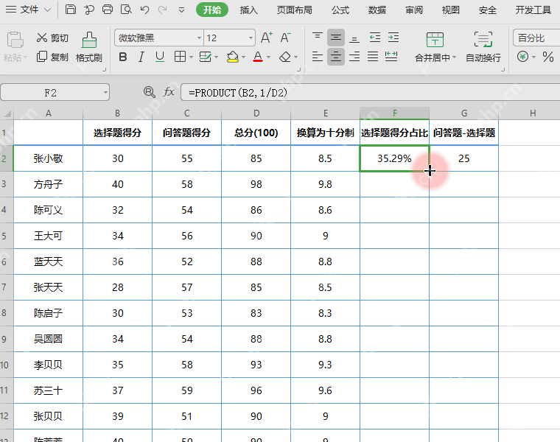
Task: Expand the font color dropdown arrow
Action: pyautogui.click(x=268, y=57)
